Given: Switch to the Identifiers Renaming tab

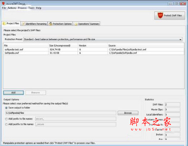Looking at the screenshot, I should pyautogui.click(x=34, y=24).
